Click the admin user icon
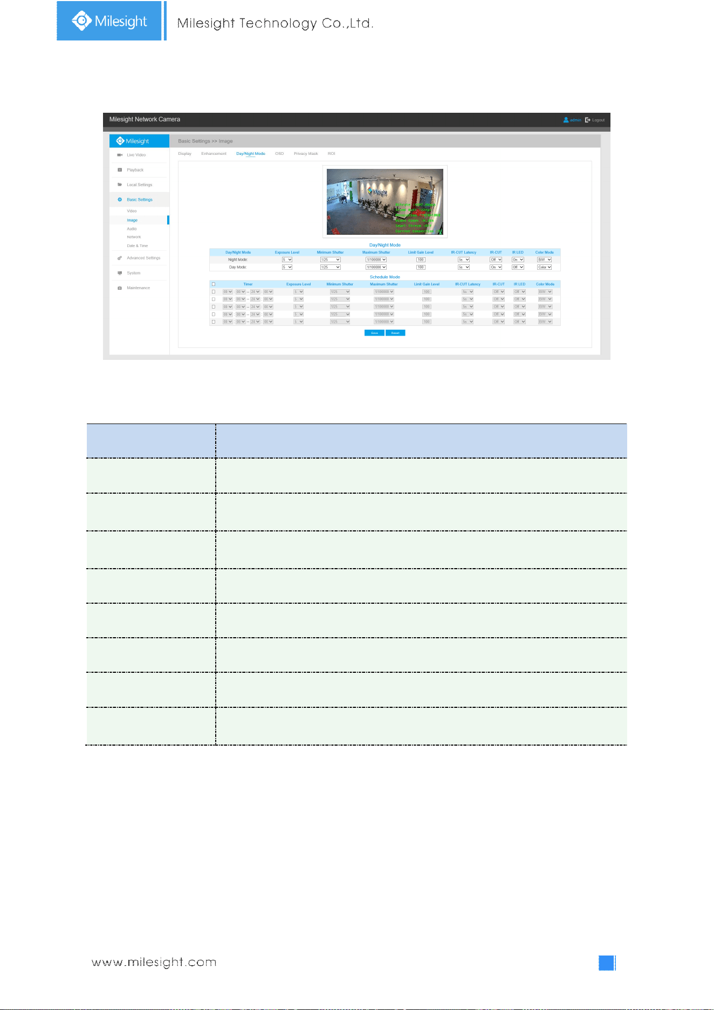Screen dimensions: 714x1010 click(x=566, y=120)
